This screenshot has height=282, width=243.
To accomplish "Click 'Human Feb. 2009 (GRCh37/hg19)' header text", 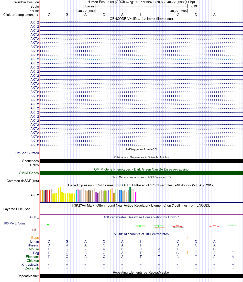I will click(113, 2).
